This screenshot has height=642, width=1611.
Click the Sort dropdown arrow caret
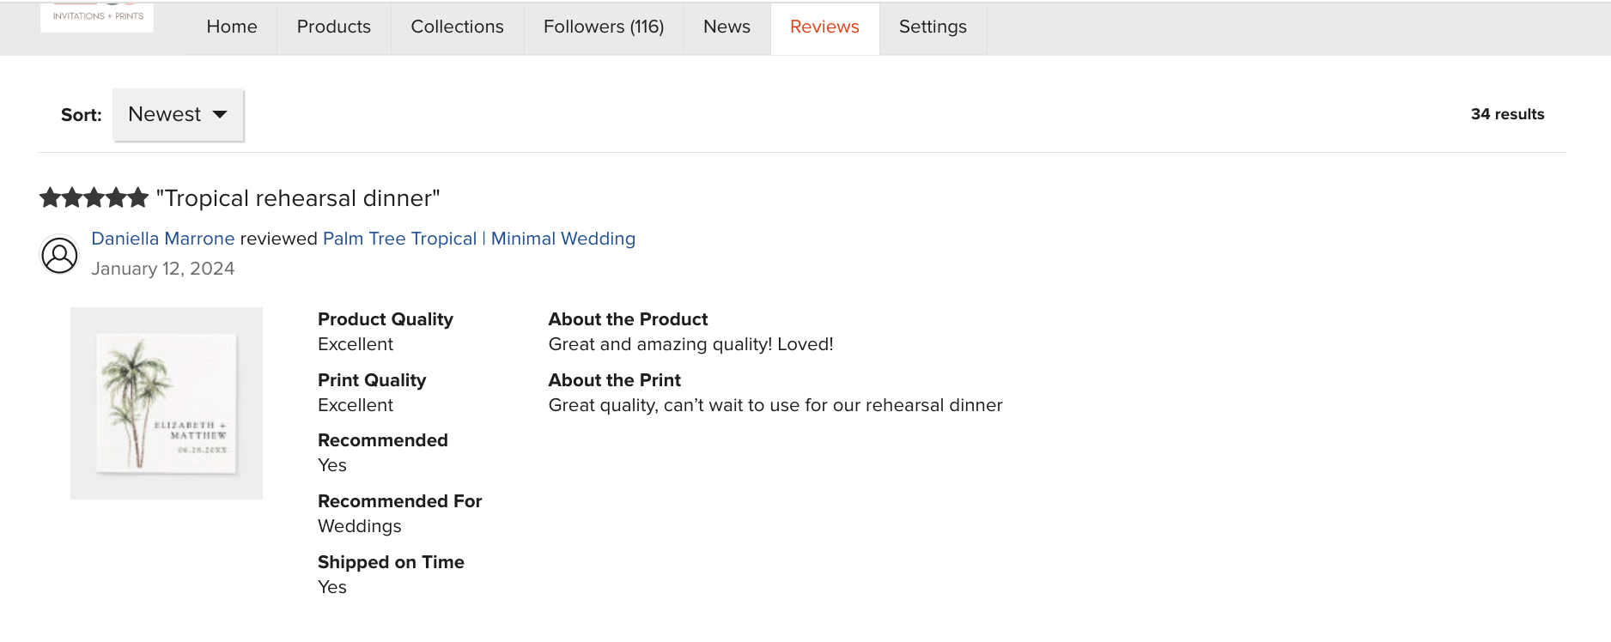(220, 114)
